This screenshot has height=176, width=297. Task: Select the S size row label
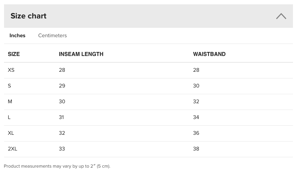pyautogui.click(x=9, y=86)
